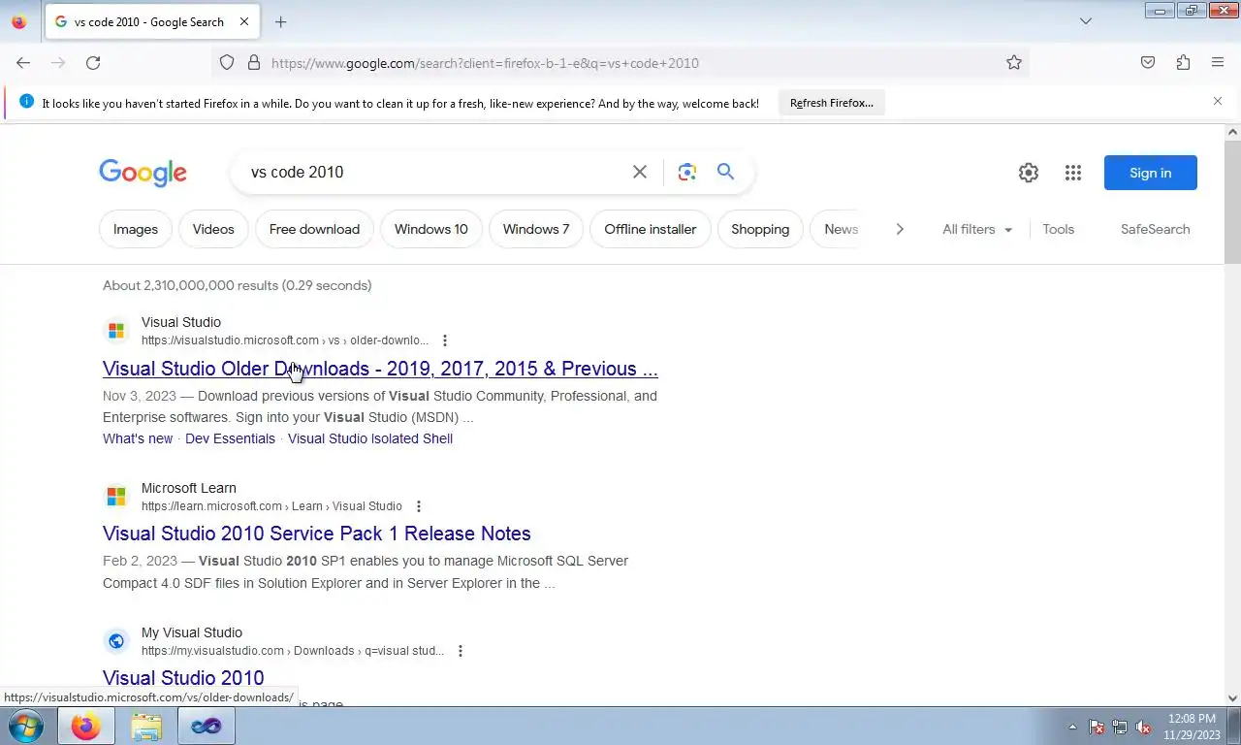The height and width of the screenshot is (745, 1241).
Task: Open the My Visual Studio 2010 result
Action: tap(183, 677)
